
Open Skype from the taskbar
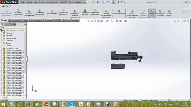[x=72, y=104]
